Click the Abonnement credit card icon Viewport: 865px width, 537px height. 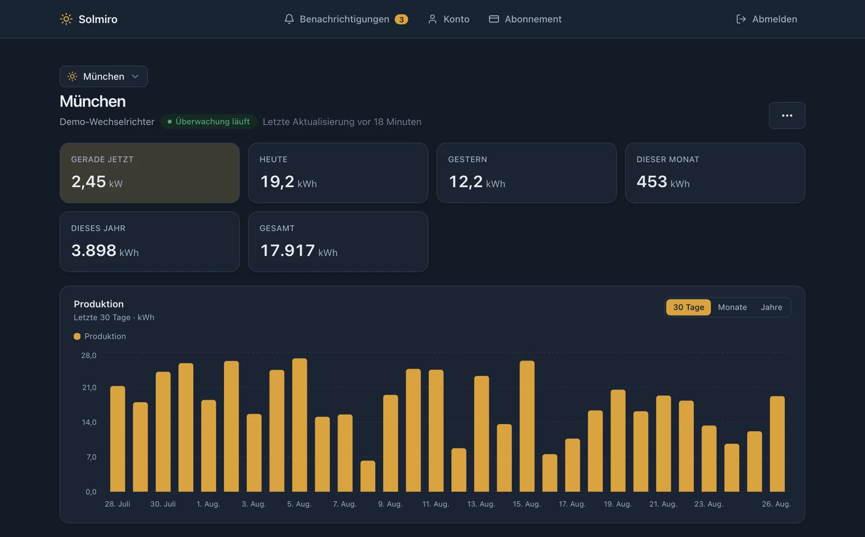494,19
